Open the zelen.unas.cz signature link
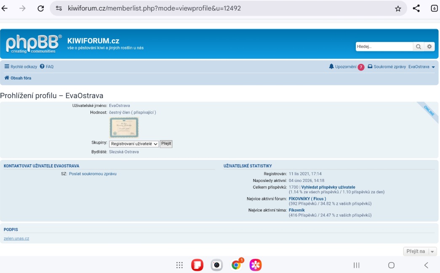Image resolution: width=440 pixels, height=273 pixels. [16, 238]
